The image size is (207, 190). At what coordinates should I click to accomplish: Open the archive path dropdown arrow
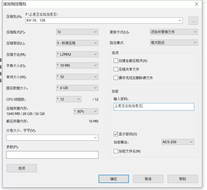coord(180,21)
